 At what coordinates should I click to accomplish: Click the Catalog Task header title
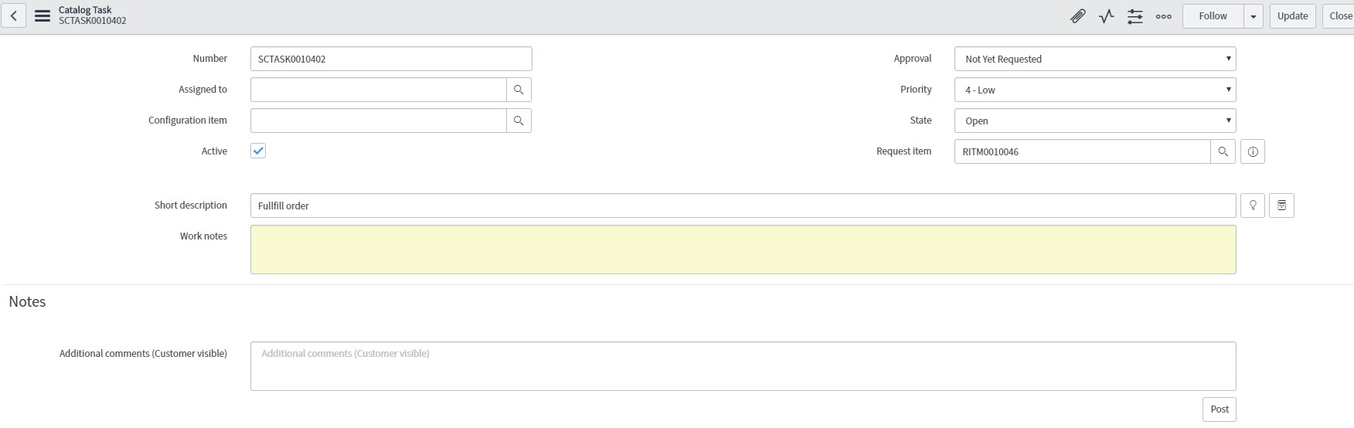point(85,10)
